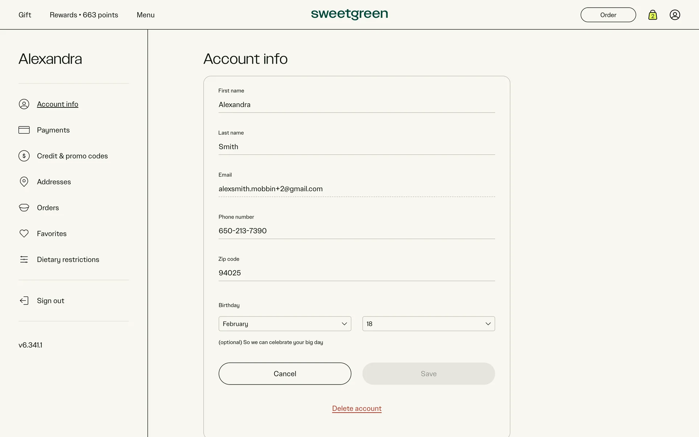Open the birthday month dropdown
699x437 pixels.
click(x=285, y=324)
